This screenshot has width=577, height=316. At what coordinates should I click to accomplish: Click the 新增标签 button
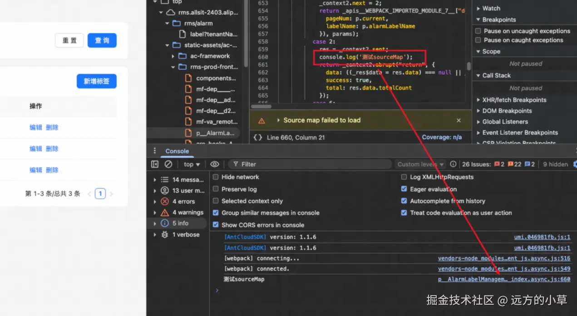coord(97,81)
